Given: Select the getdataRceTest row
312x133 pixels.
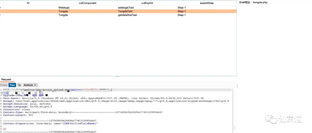Looking at the screenshot, I should click(x=127, y=15).
